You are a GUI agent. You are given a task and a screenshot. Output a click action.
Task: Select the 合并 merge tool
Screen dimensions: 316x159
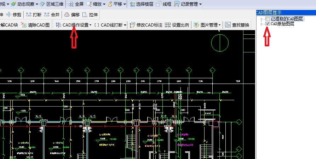tap(52, 15)
